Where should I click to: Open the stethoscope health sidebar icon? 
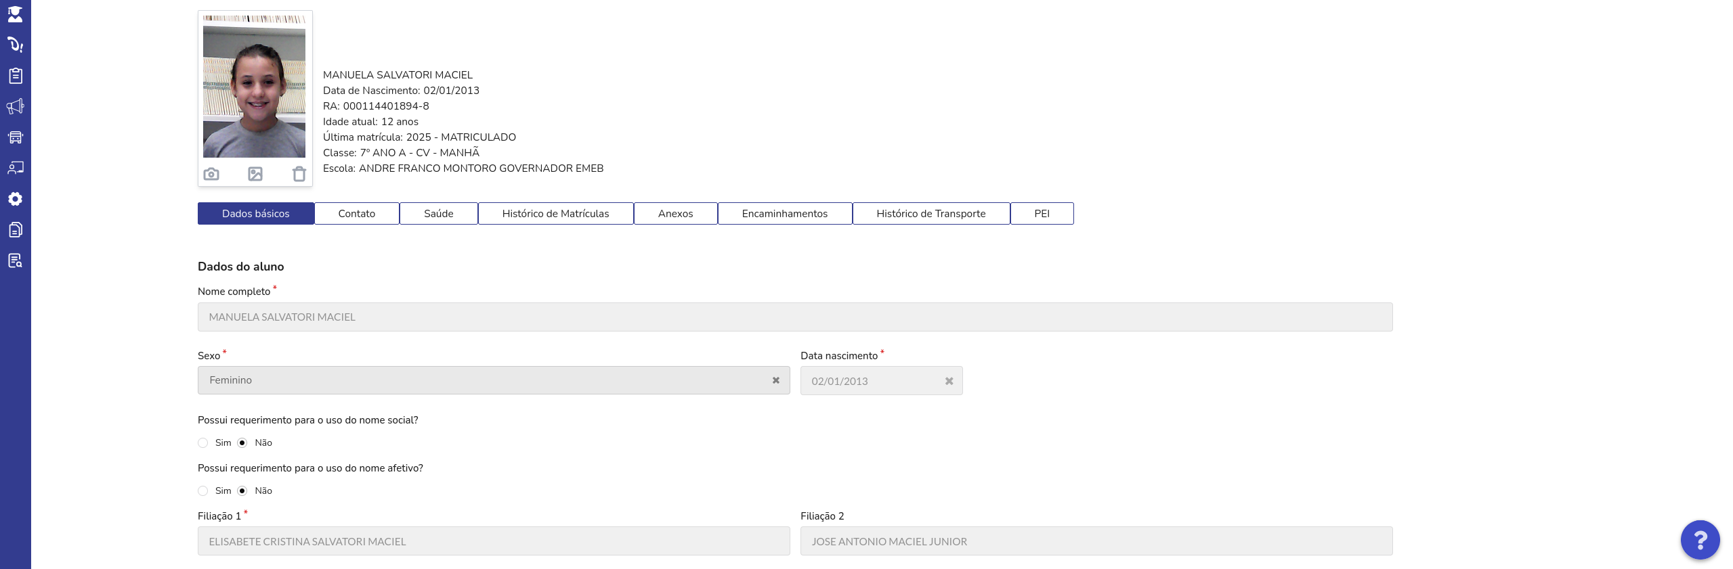point(15,45)
